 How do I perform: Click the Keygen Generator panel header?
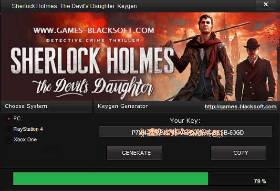click(123, 106)
